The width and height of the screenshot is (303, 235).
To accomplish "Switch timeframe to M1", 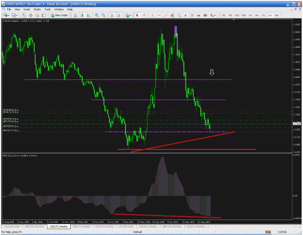I will [224, 15].
